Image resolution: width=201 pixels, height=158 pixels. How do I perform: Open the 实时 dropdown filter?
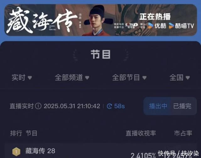(22, 77)
